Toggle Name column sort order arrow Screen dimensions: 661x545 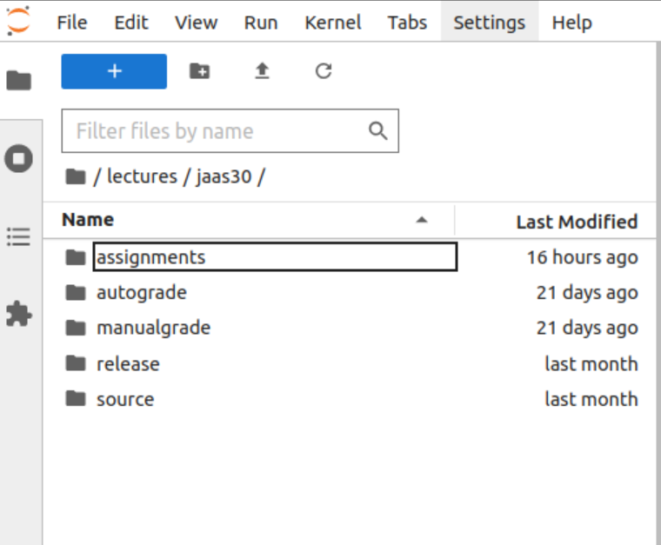[x=422, y=220]
